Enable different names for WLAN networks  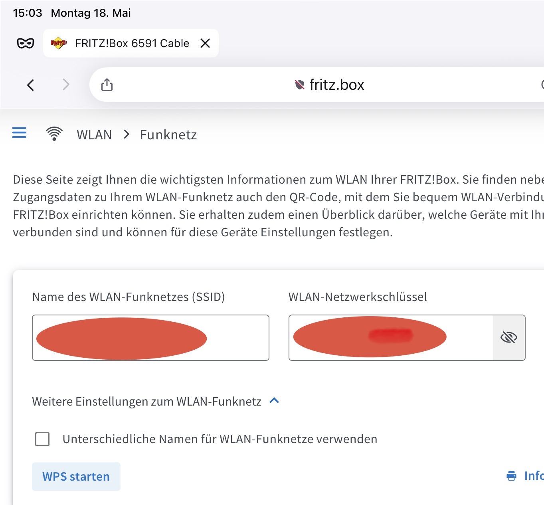(42, 439)
